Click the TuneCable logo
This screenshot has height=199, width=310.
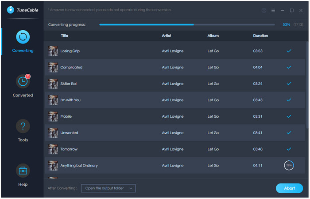point(22,10)
